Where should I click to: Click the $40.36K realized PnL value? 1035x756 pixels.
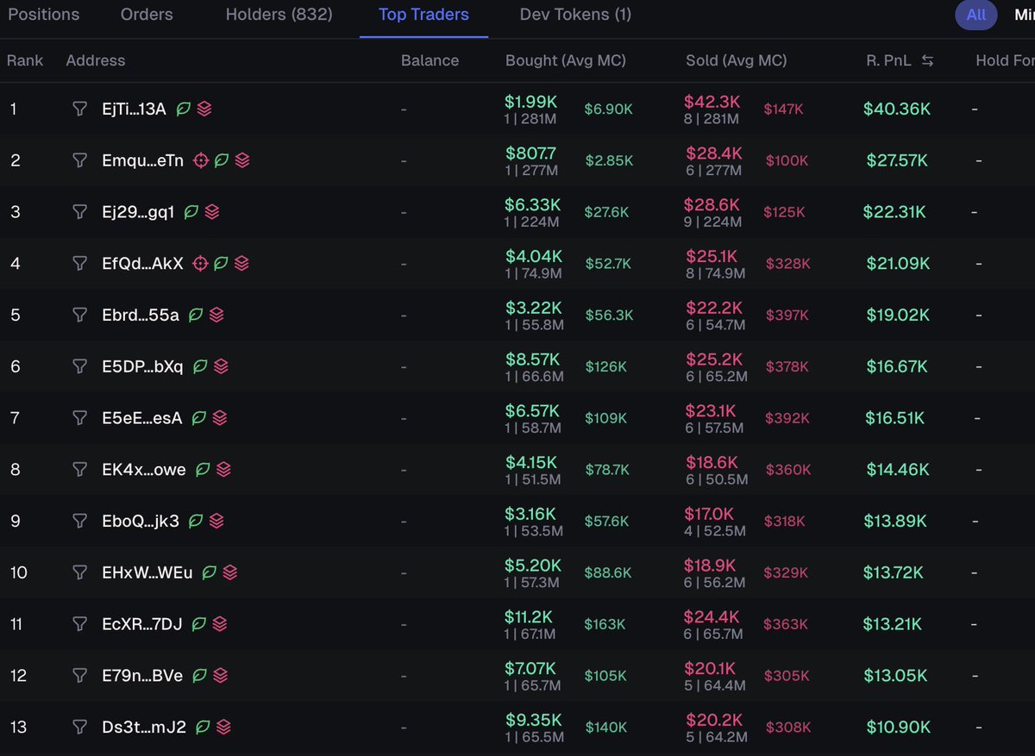pos(897,109)
